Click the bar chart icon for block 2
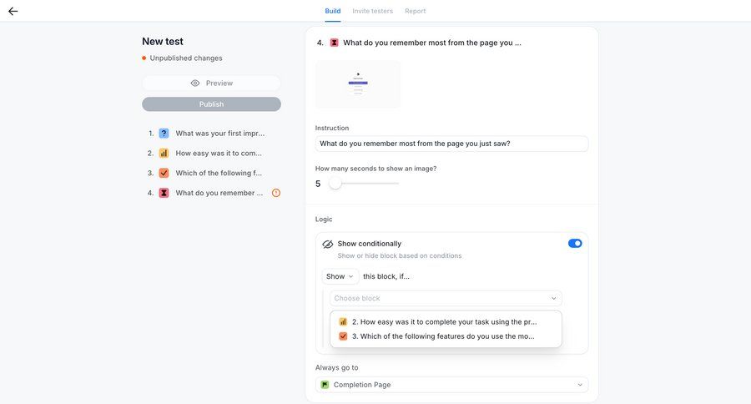 tap(164, 153)
